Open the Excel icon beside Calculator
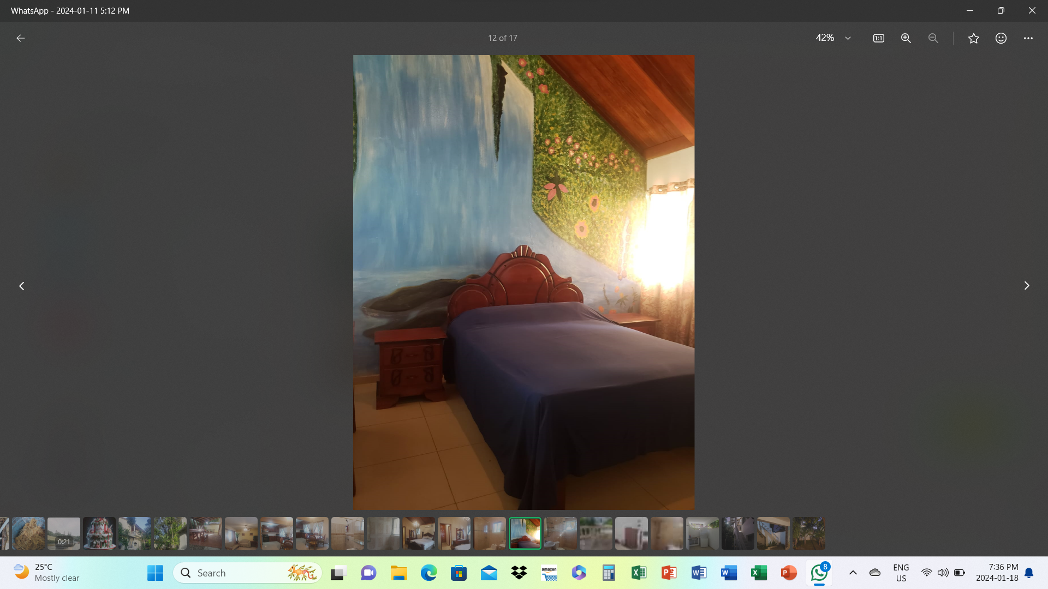The height and width of the screenshot is (589, 1048). 639,573
